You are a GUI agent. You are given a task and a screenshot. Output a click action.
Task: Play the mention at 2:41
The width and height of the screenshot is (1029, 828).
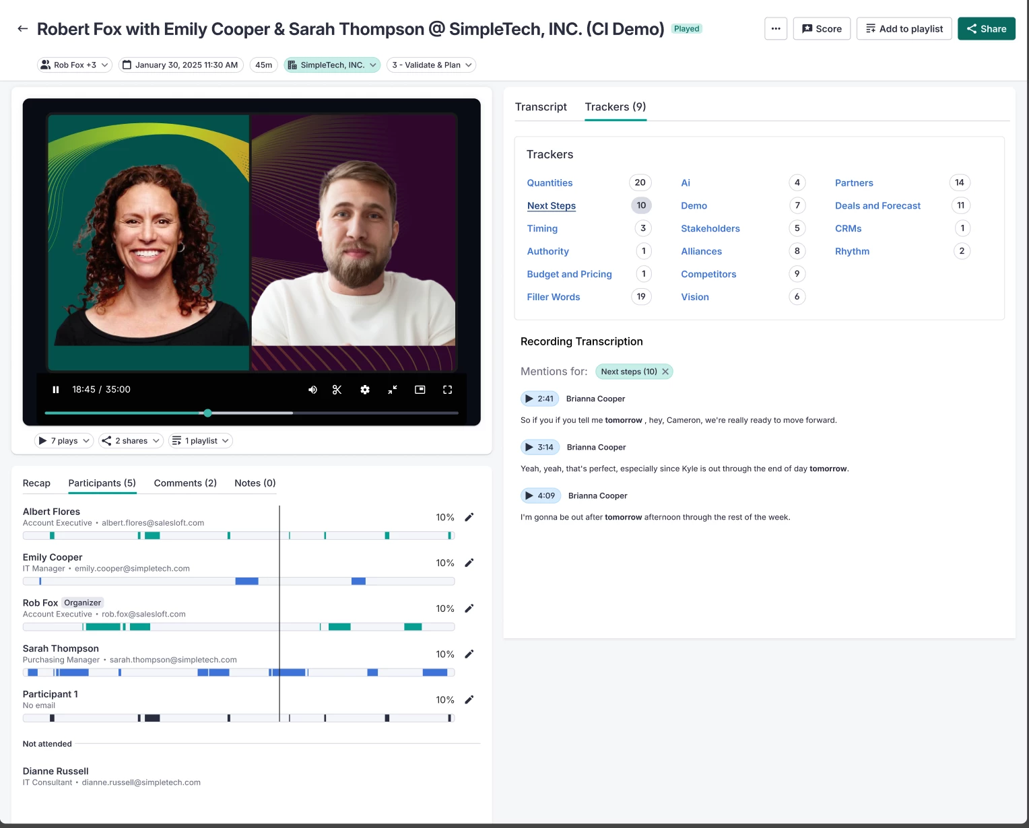pos(539,399)
